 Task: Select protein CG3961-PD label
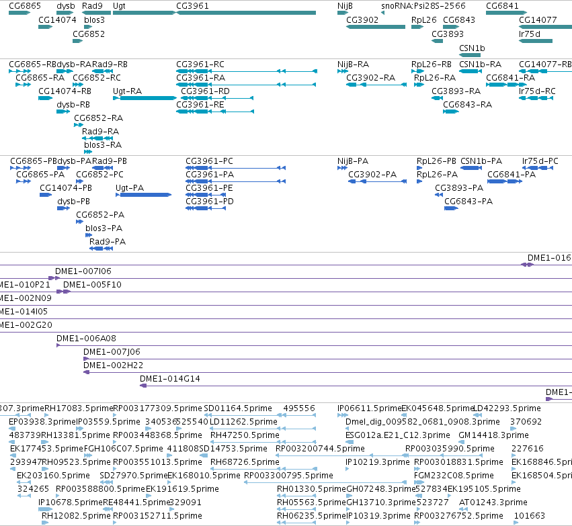click(210, 202)
